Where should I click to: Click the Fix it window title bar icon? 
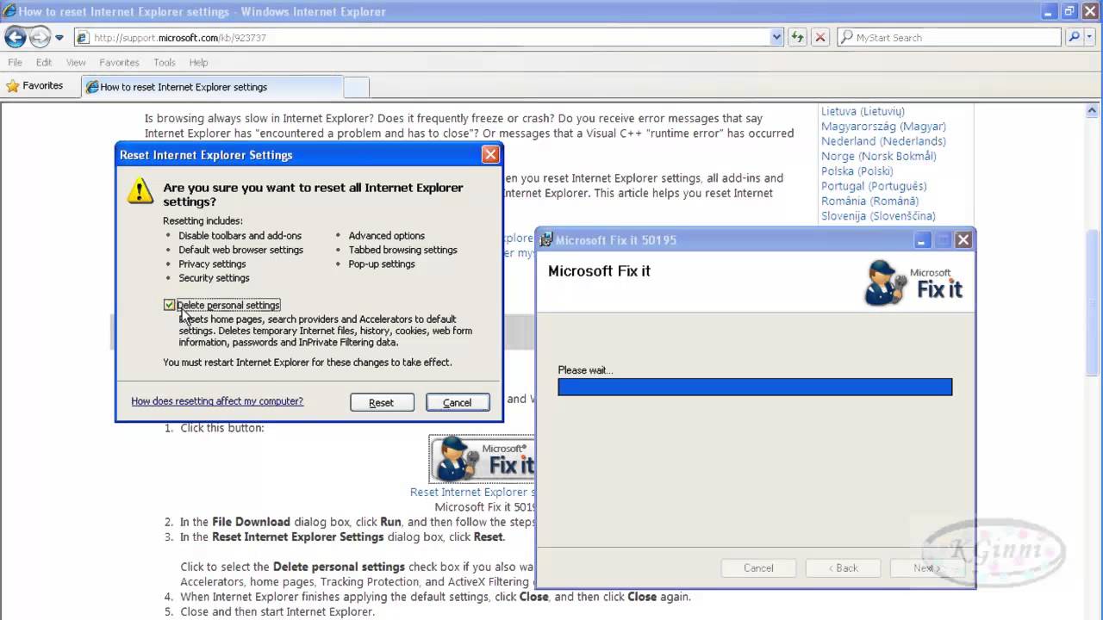[x=546, y=240]
